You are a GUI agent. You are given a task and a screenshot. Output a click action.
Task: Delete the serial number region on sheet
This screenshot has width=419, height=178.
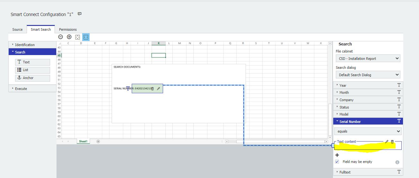point(153,89)
